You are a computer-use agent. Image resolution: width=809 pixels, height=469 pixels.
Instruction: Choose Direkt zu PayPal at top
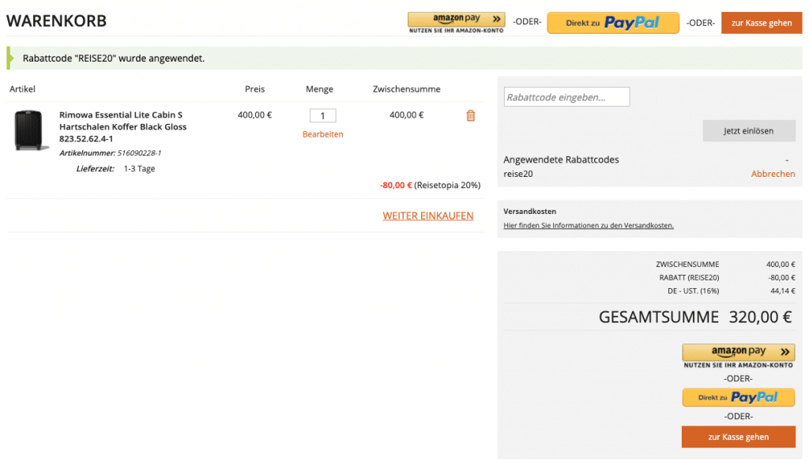(x=613, y=23)
